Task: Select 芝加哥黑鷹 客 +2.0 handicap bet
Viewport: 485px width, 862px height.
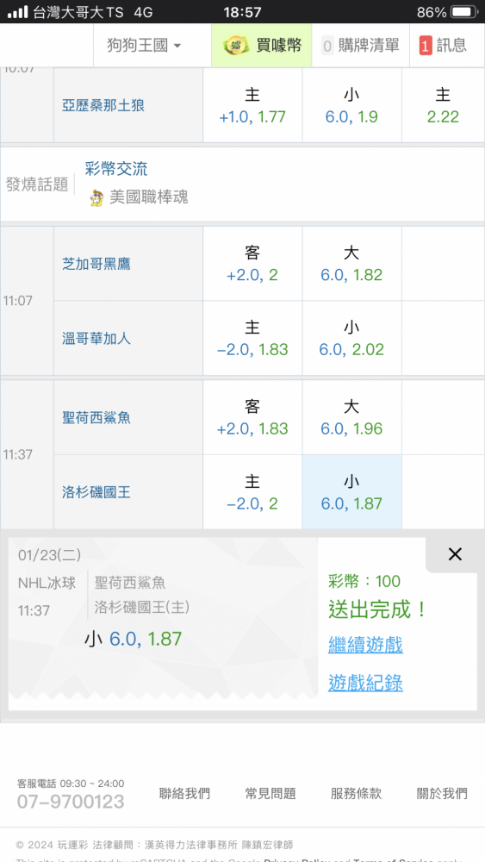Action: [252, 263]
